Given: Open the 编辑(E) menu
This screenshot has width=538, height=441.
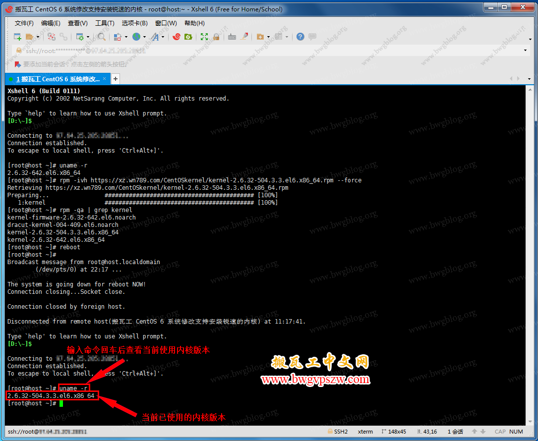Looking at the screenshot, I should [x=51, y=23].
